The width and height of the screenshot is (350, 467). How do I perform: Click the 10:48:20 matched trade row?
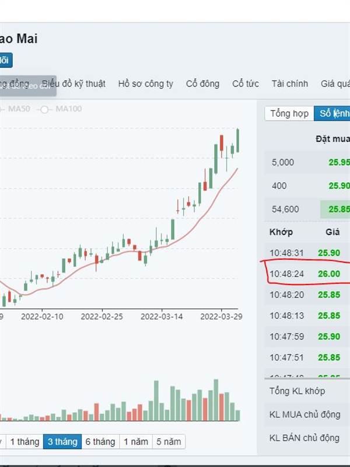307,295
